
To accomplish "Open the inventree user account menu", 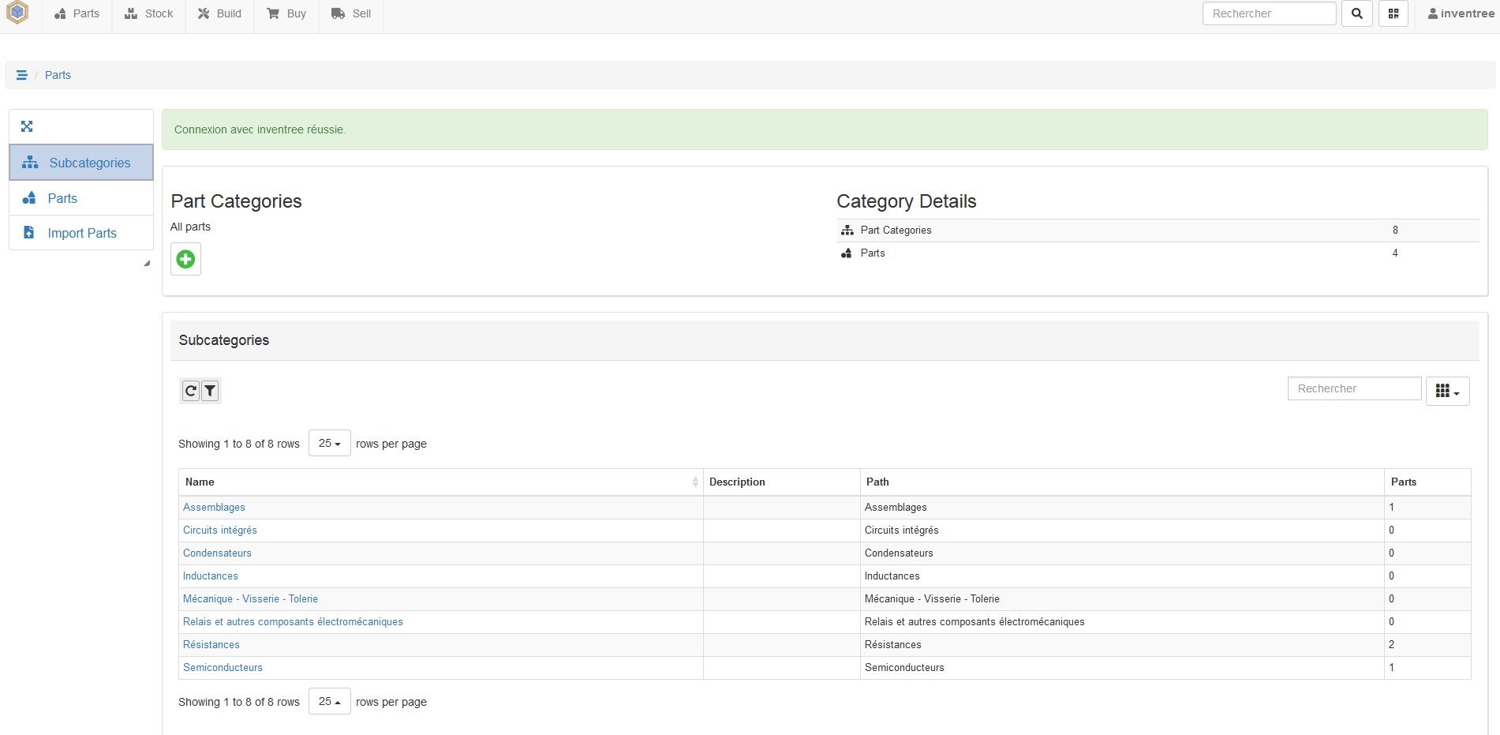I will (x=1461, y=13).
